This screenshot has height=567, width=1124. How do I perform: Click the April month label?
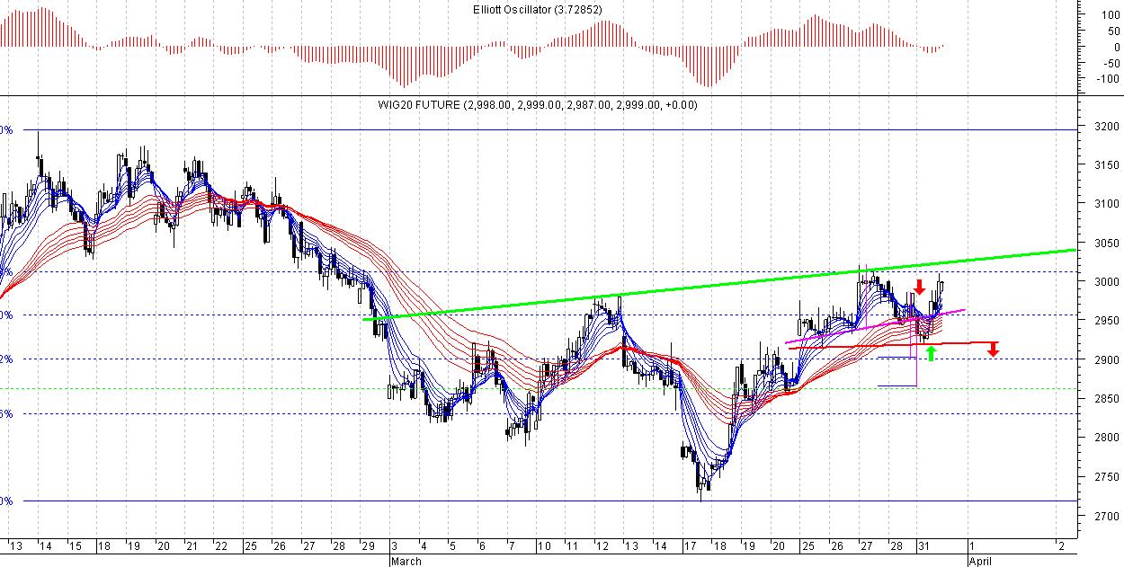click(x=980, y=561)
